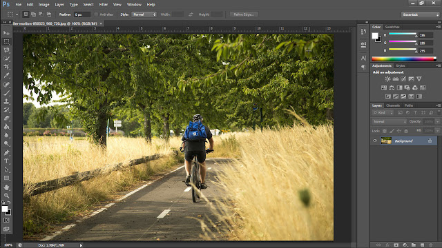Add a Vibrance adjustment
The width and height of the screenshot is (442, 248).
(419, 79)
